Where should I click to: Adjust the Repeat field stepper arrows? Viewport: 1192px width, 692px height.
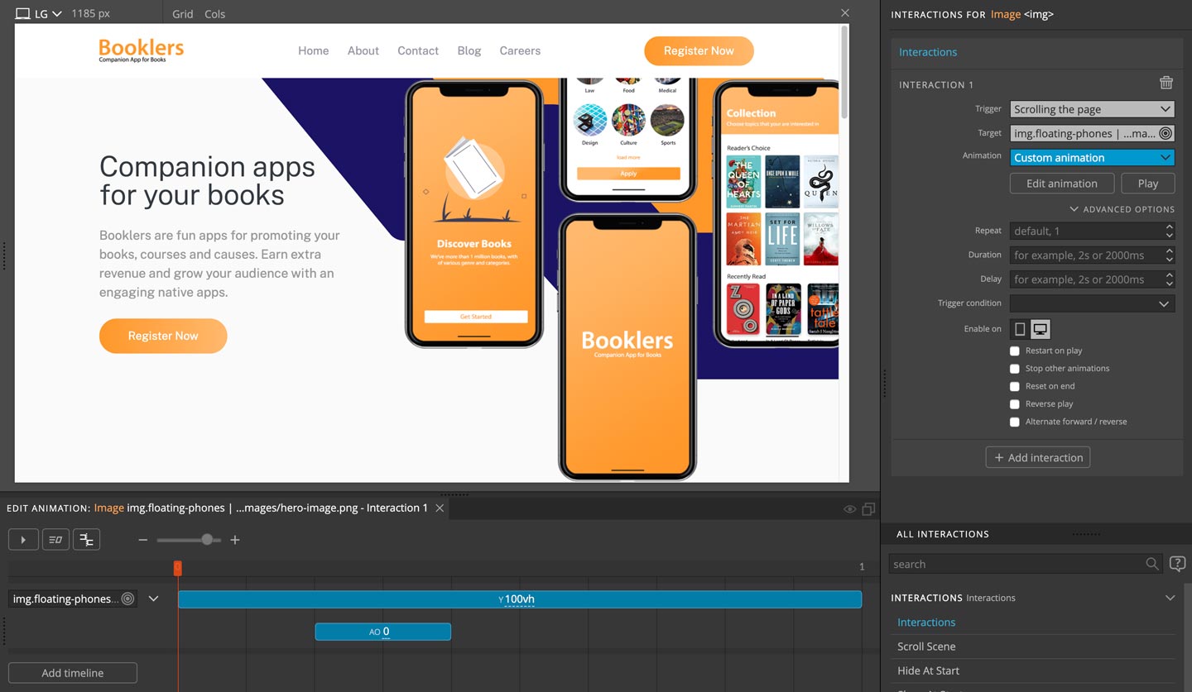[1169, 231]
